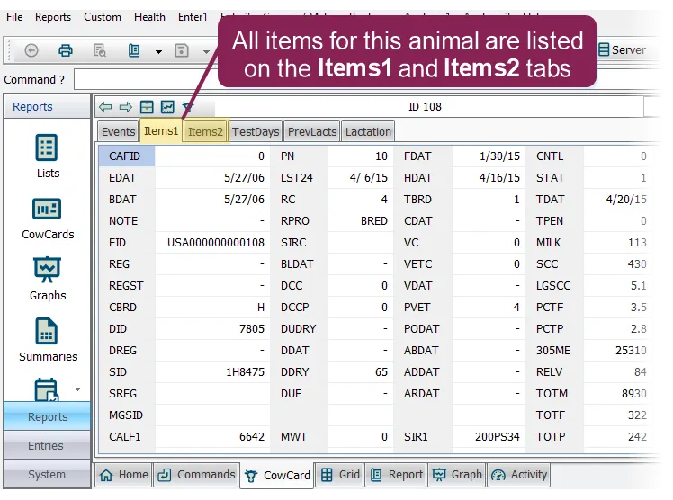
Task: Expand sidebar overflow dropdown arrow
Action: click(77, 389)
